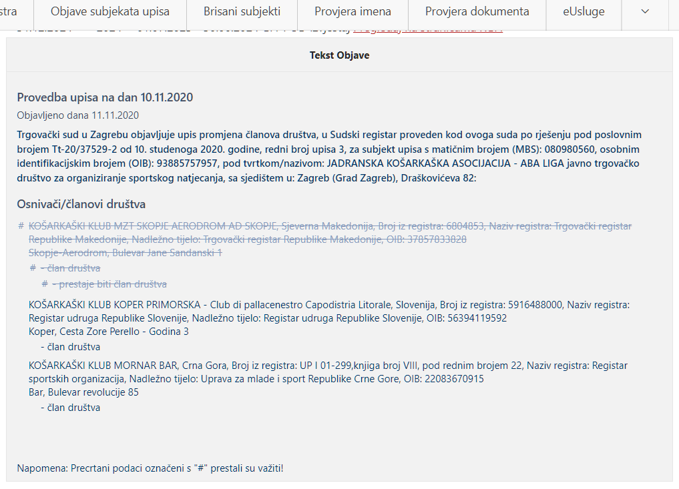
Task: Click struck-through prestaje biti član društva
Action: (x=109, y=284)
